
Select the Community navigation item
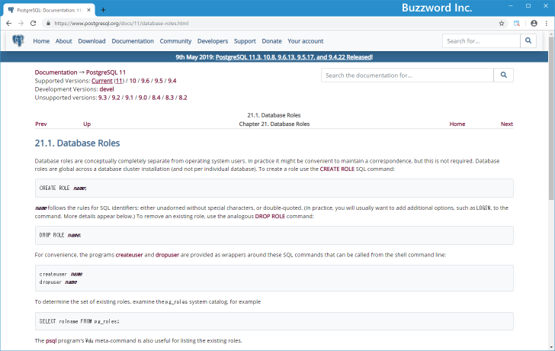[175, 41]
